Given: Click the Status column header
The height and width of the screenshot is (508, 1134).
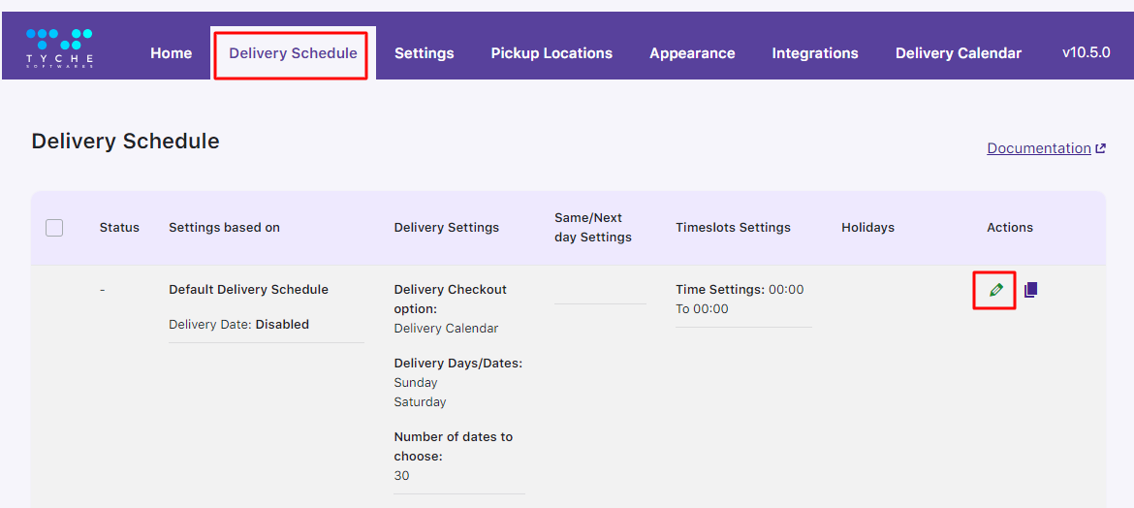Looking at the screenshot, I should 119,228.
